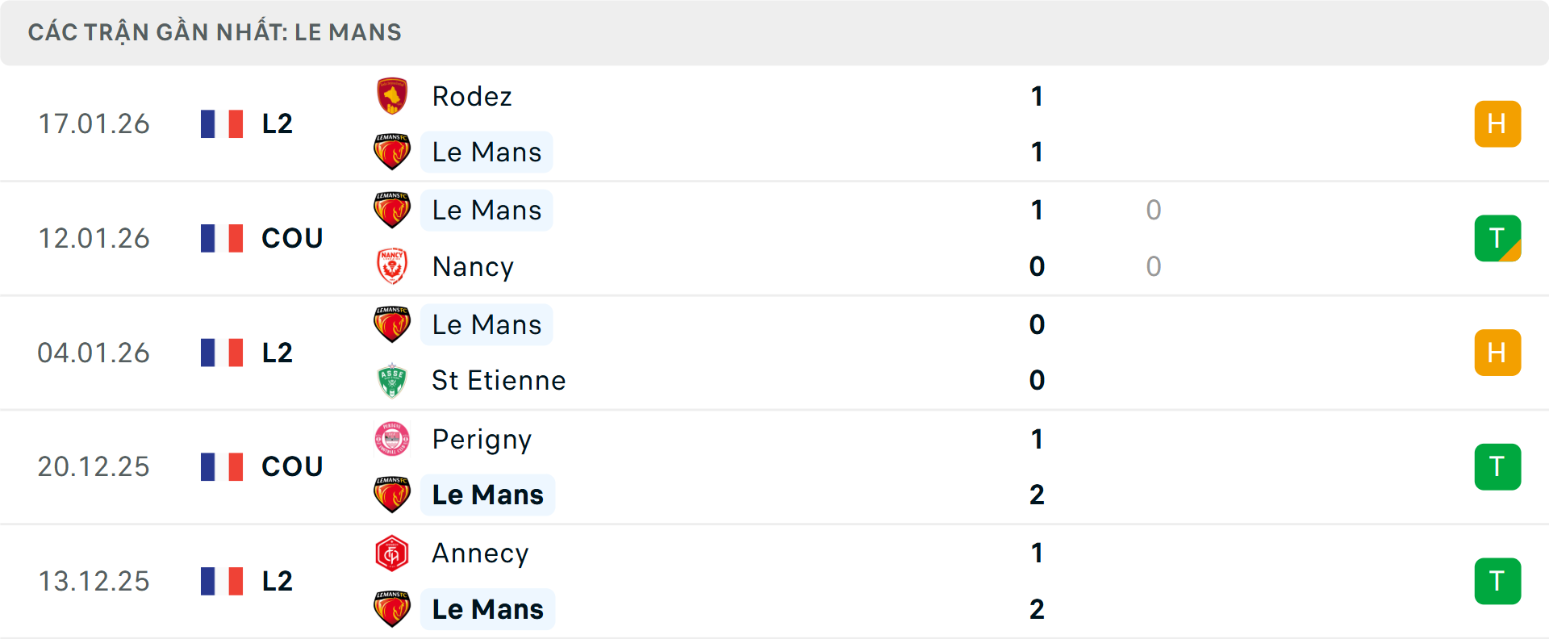Click the St Etienne club crest
Image resolution: width=1549 pixels, height=639 pixels.
click(x=392, y=381)
